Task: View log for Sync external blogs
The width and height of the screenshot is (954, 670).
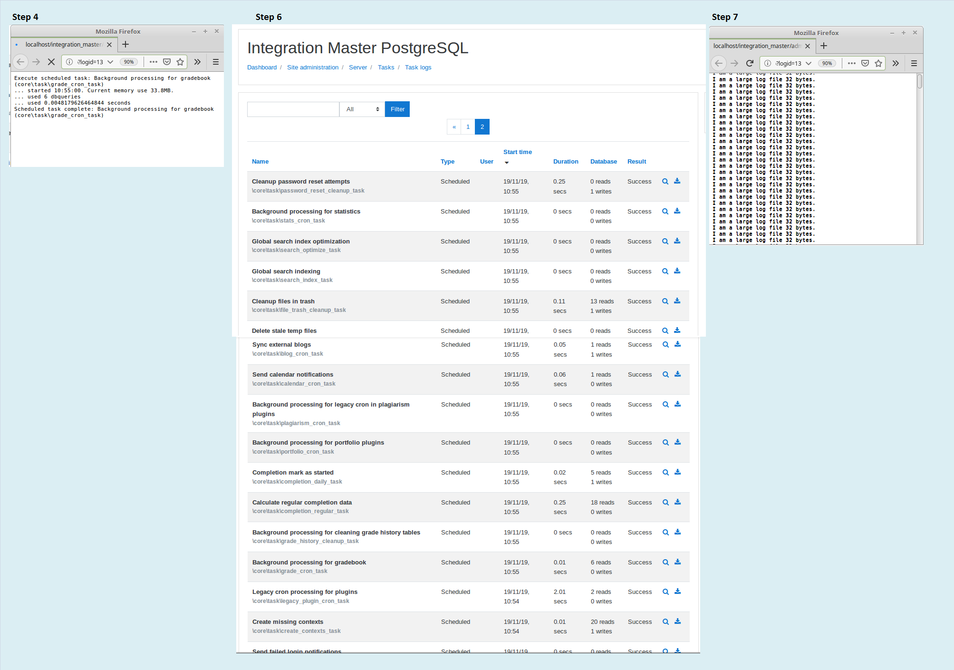Action: (x=665, y=345)
